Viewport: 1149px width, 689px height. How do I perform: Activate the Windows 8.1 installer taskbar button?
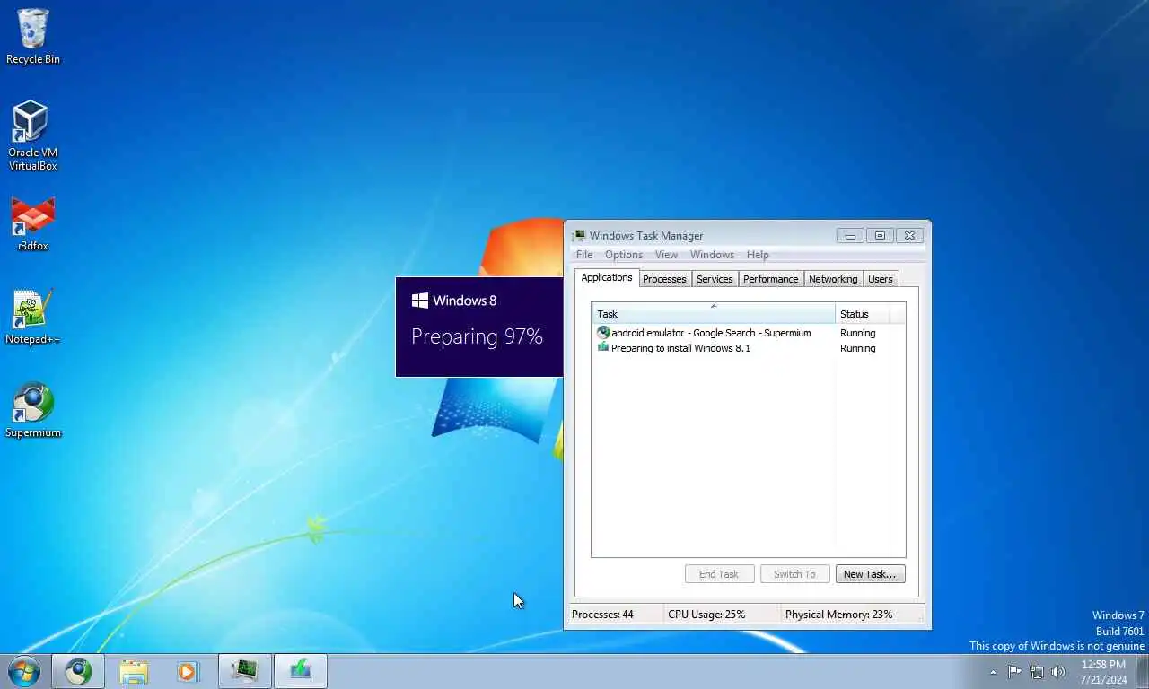(300, 671)
